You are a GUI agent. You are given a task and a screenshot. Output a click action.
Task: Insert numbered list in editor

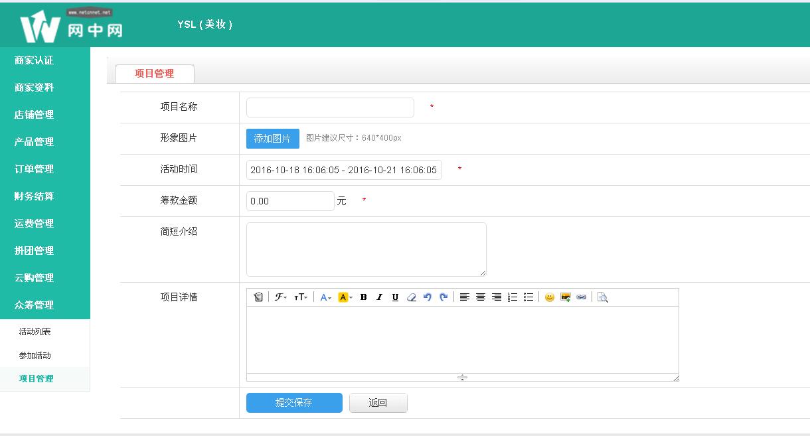(x=512, y=297)
